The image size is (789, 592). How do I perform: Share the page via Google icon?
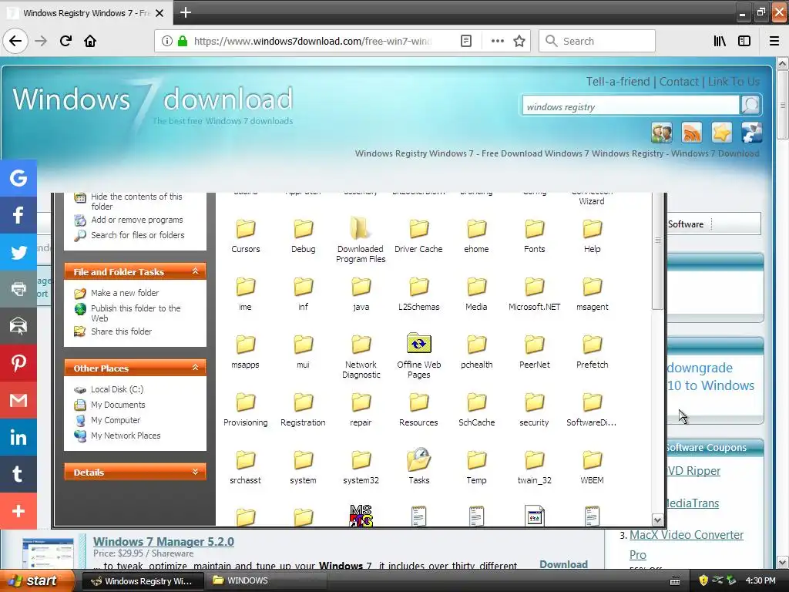point(18,178)
